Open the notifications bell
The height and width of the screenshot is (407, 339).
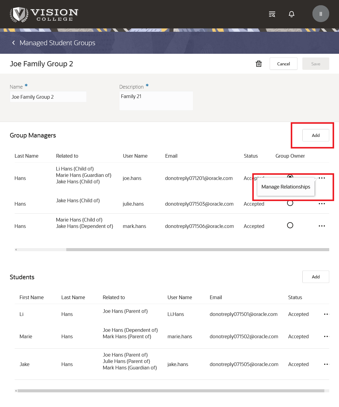point(292,14)
